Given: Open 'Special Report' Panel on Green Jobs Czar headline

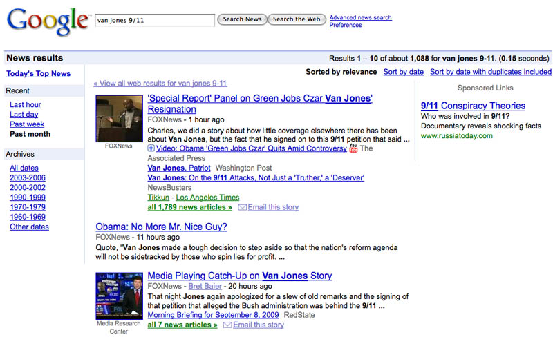Looking at the screenshot, I should click(260, 104).
